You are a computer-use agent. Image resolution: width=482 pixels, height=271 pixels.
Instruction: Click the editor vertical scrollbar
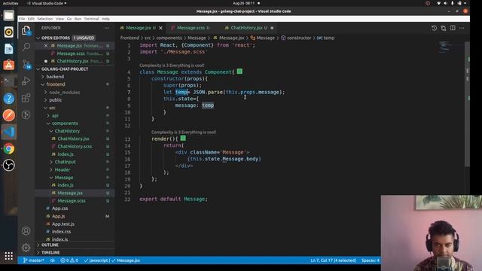click(467, 105)
